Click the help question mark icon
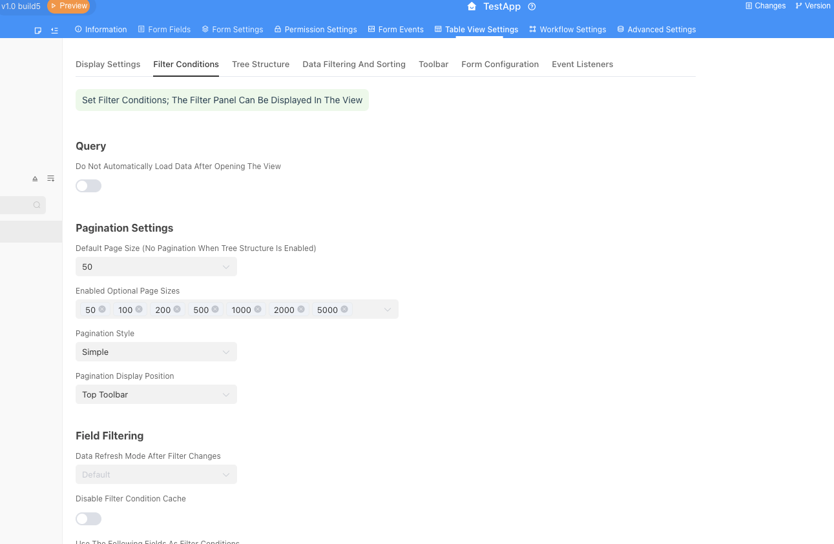The width and height of the screenshot is (834, 544). click(x=532, y=6)
